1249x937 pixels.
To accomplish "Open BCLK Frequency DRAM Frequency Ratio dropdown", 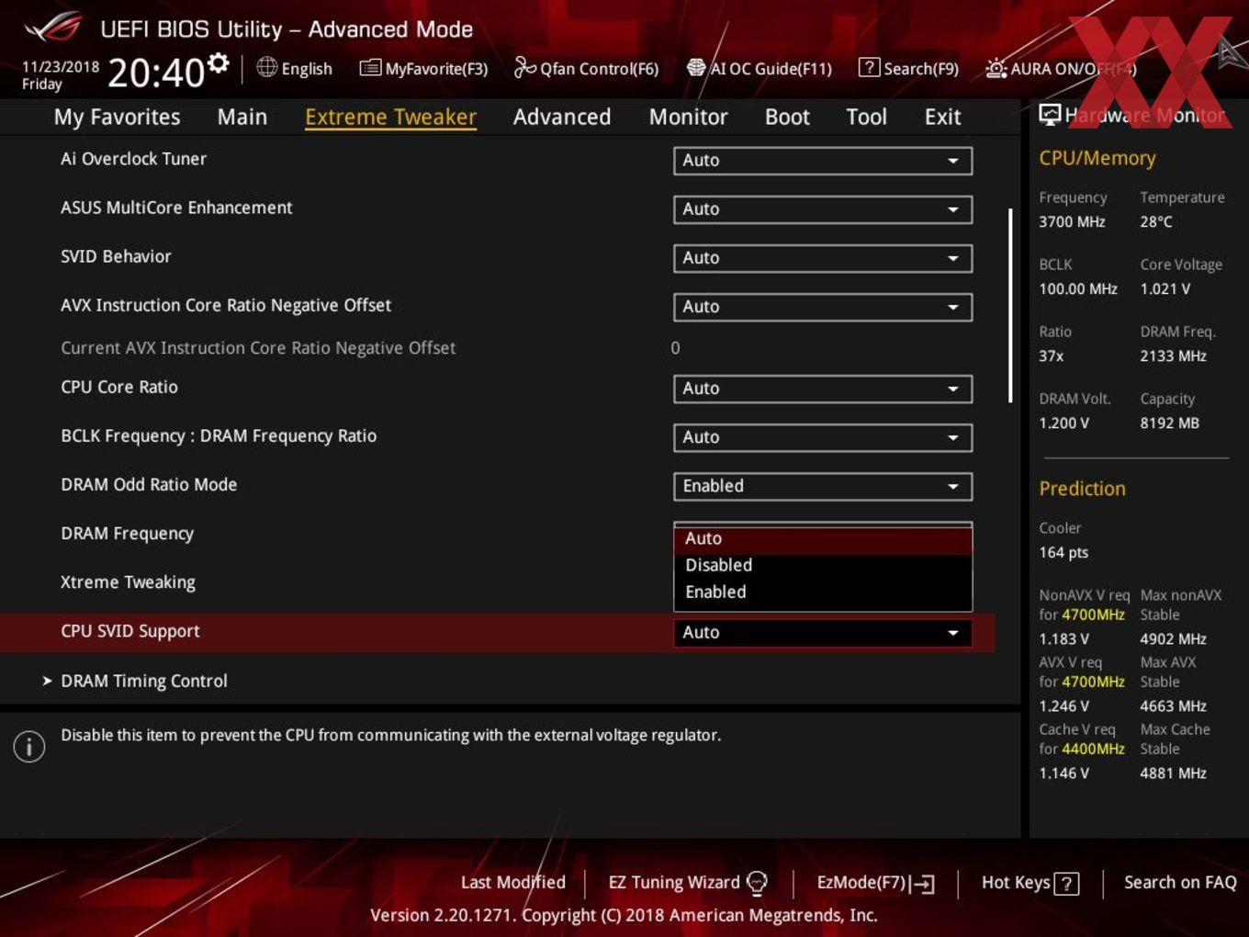I will 823,437.
